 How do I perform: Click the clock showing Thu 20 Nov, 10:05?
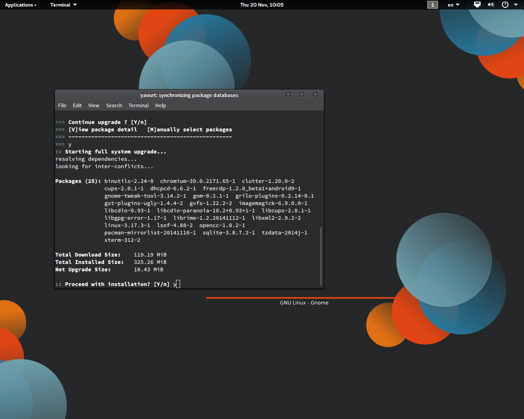pos(262,5)
